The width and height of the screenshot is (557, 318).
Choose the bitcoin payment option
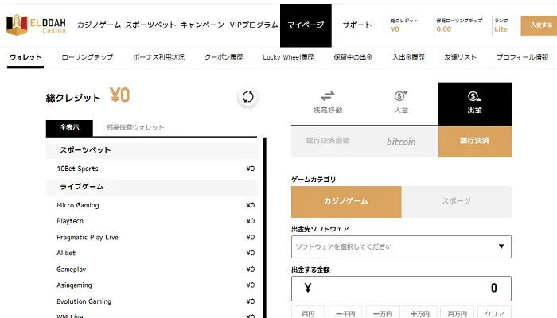(x=401, y=142)
